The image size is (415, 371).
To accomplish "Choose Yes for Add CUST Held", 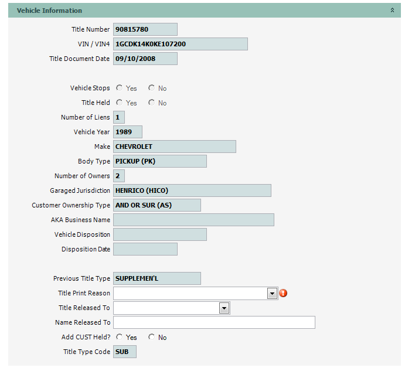I will [120, 337].
